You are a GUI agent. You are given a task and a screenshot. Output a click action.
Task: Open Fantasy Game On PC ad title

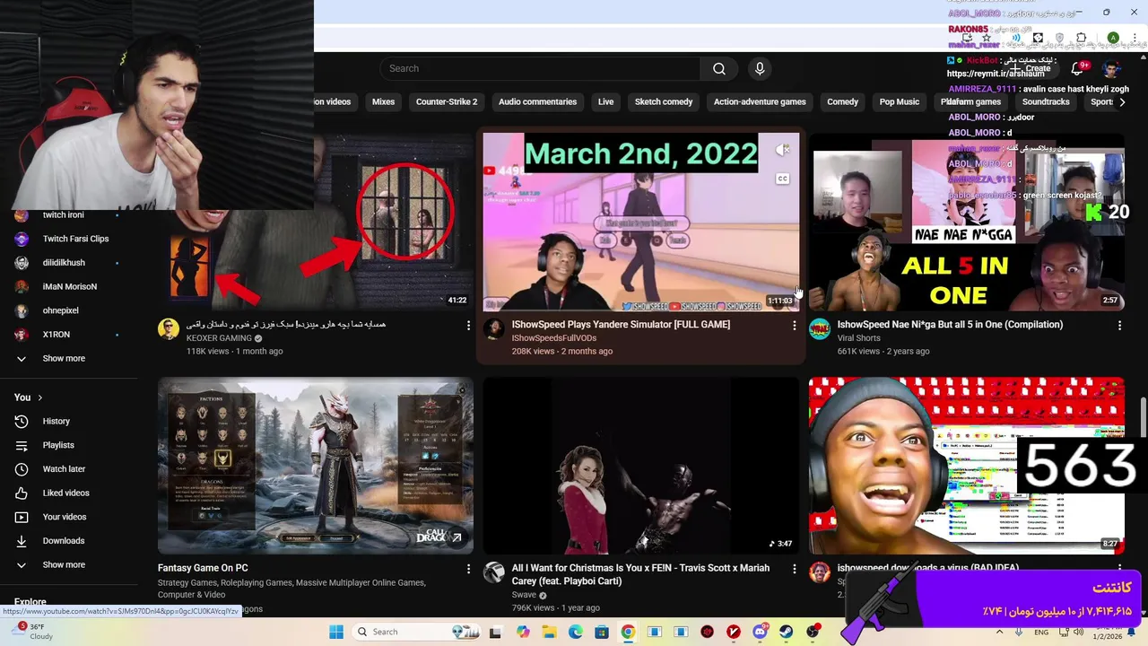coord(203,568)
